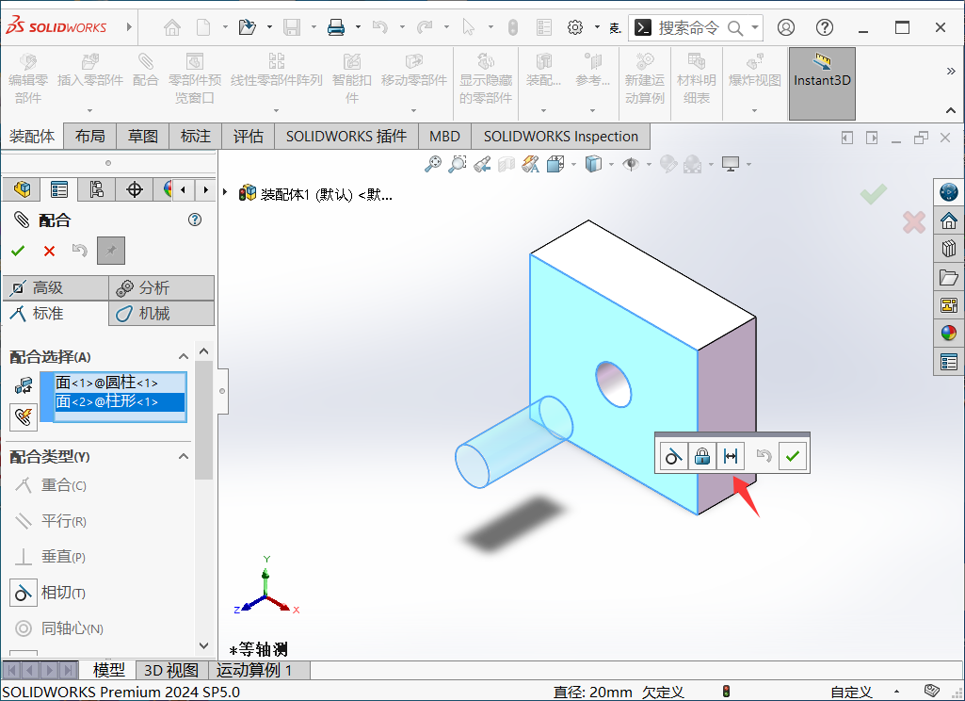The height and width of the screenshot is (701, 965).
Task: Select the Tangent mate in the popup toolbar
Action: pyautogui.click(x=672, y=456)
